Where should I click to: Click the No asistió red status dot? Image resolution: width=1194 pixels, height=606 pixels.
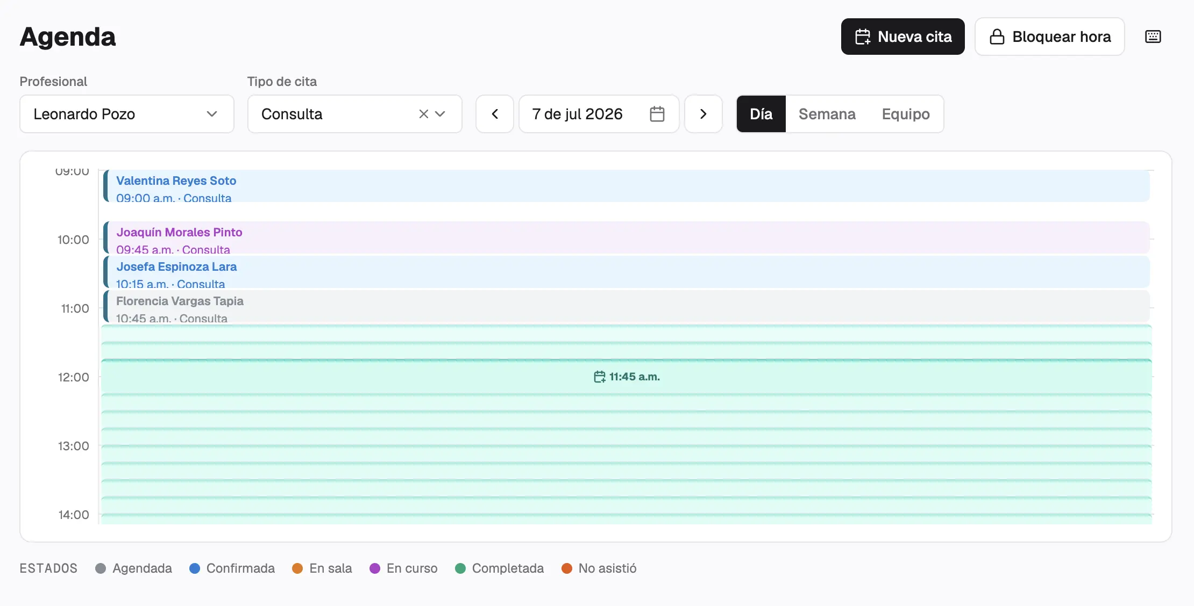567,568
